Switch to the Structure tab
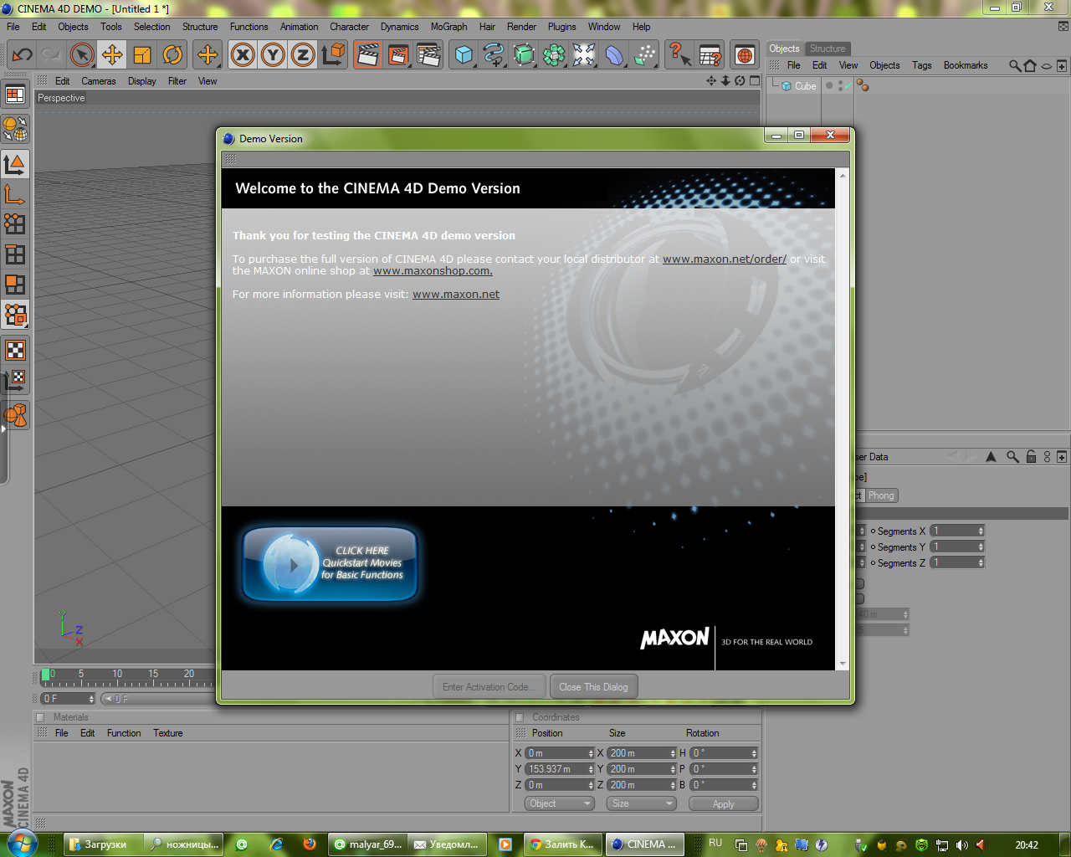Screen dimensions: 1071x857 coord(828,49)
